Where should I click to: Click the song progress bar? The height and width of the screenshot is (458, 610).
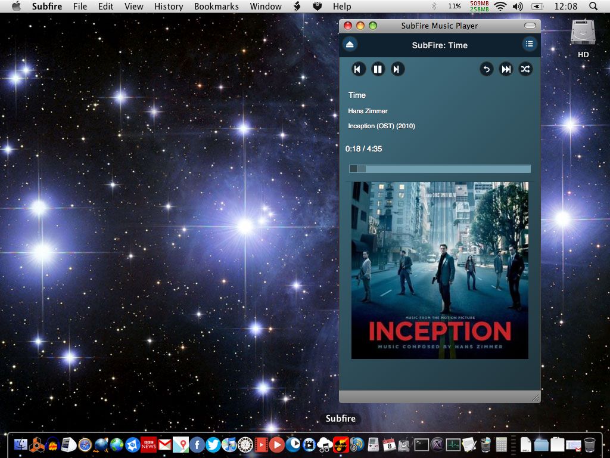point(440,169)
